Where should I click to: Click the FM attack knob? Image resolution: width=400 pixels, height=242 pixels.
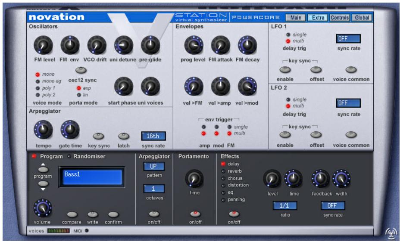[221, 45]
